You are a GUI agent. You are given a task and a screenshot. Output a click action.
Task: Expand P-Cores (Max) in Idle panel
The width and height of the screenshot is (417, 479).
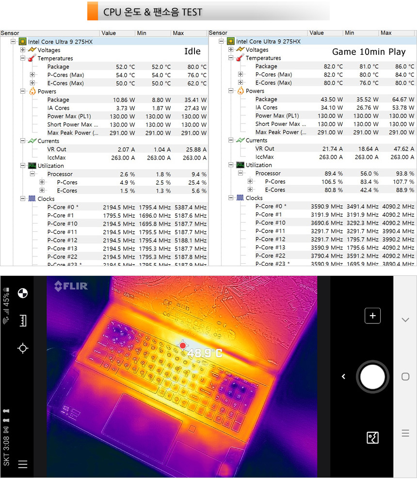tap(32, 75)
